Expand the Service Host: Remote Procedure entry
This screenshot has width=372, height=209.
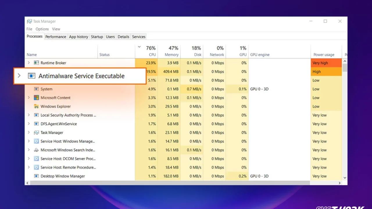28,167
